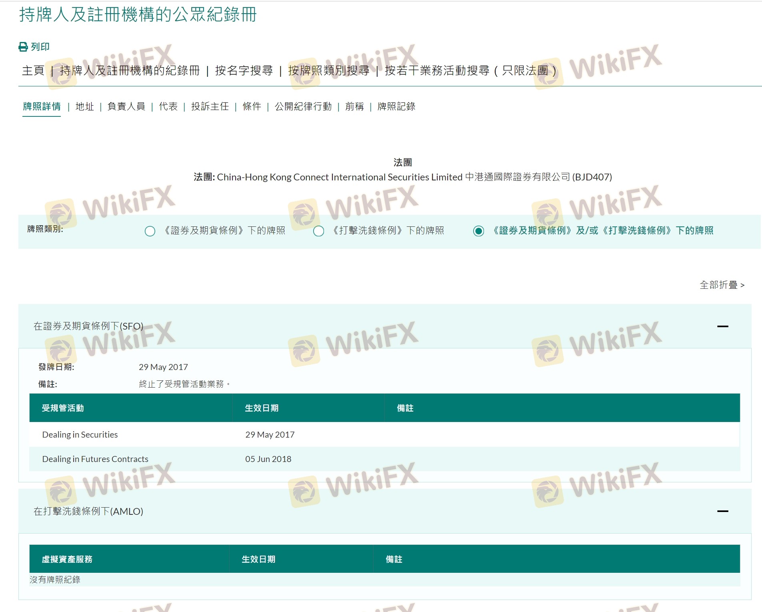Select the combined SFO 及/或 AMLO licence radio
Screen dimensions: 762x612
click(x=478, y=231)
